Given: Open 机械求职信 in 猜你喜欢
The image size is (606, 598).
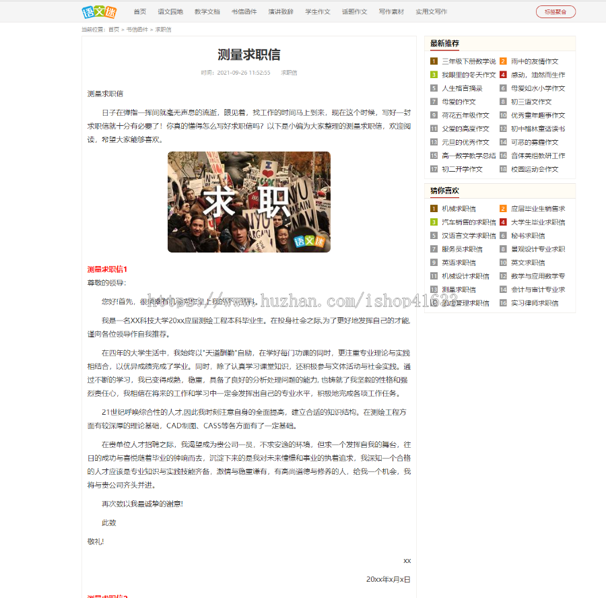Looking at the screenshot, I should [x=459, y=209].
